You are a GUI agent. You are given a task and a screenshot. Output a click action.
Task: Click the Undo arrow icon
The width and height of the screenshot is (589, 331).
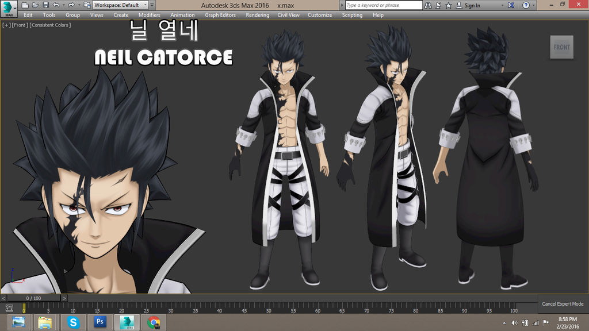click(56, 5)
